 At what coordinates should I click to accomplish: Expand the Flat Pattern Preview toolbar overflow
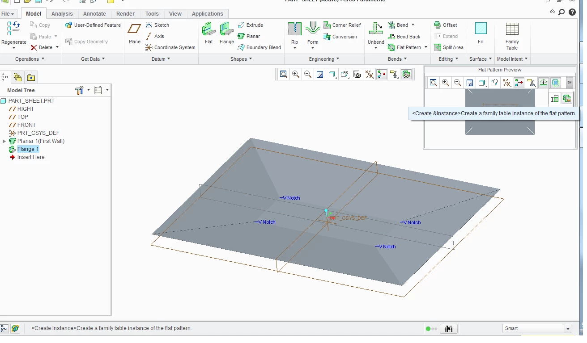click(569, 83)
